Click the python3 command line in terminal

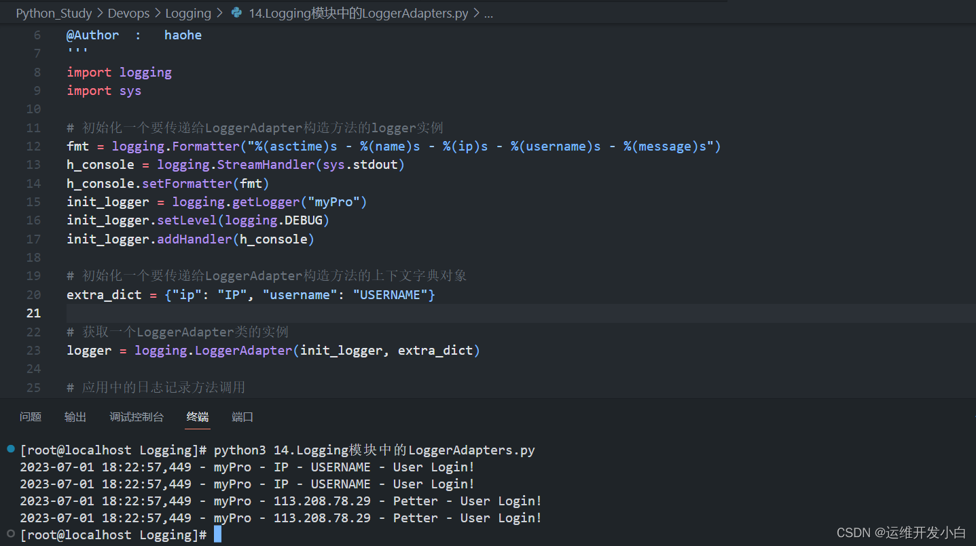[x=277, y=450]
